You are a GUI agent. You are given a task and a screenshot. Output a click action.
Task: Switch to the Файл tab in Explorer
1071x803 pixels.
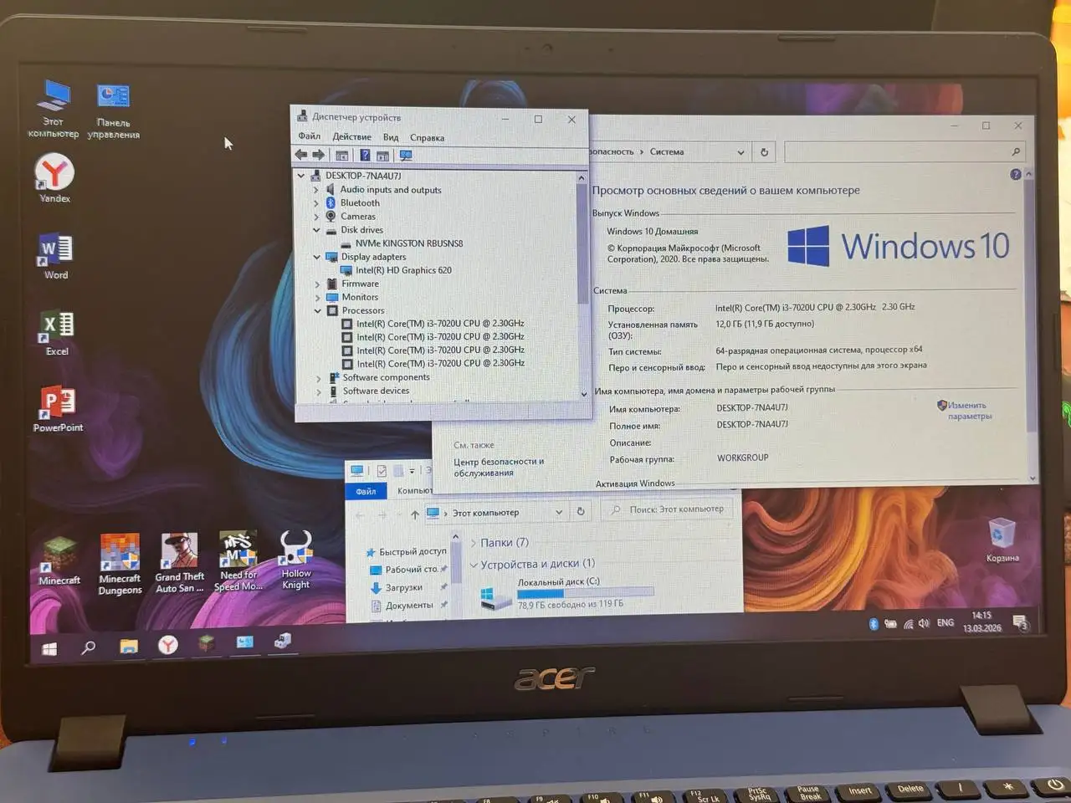coord(365,490)
